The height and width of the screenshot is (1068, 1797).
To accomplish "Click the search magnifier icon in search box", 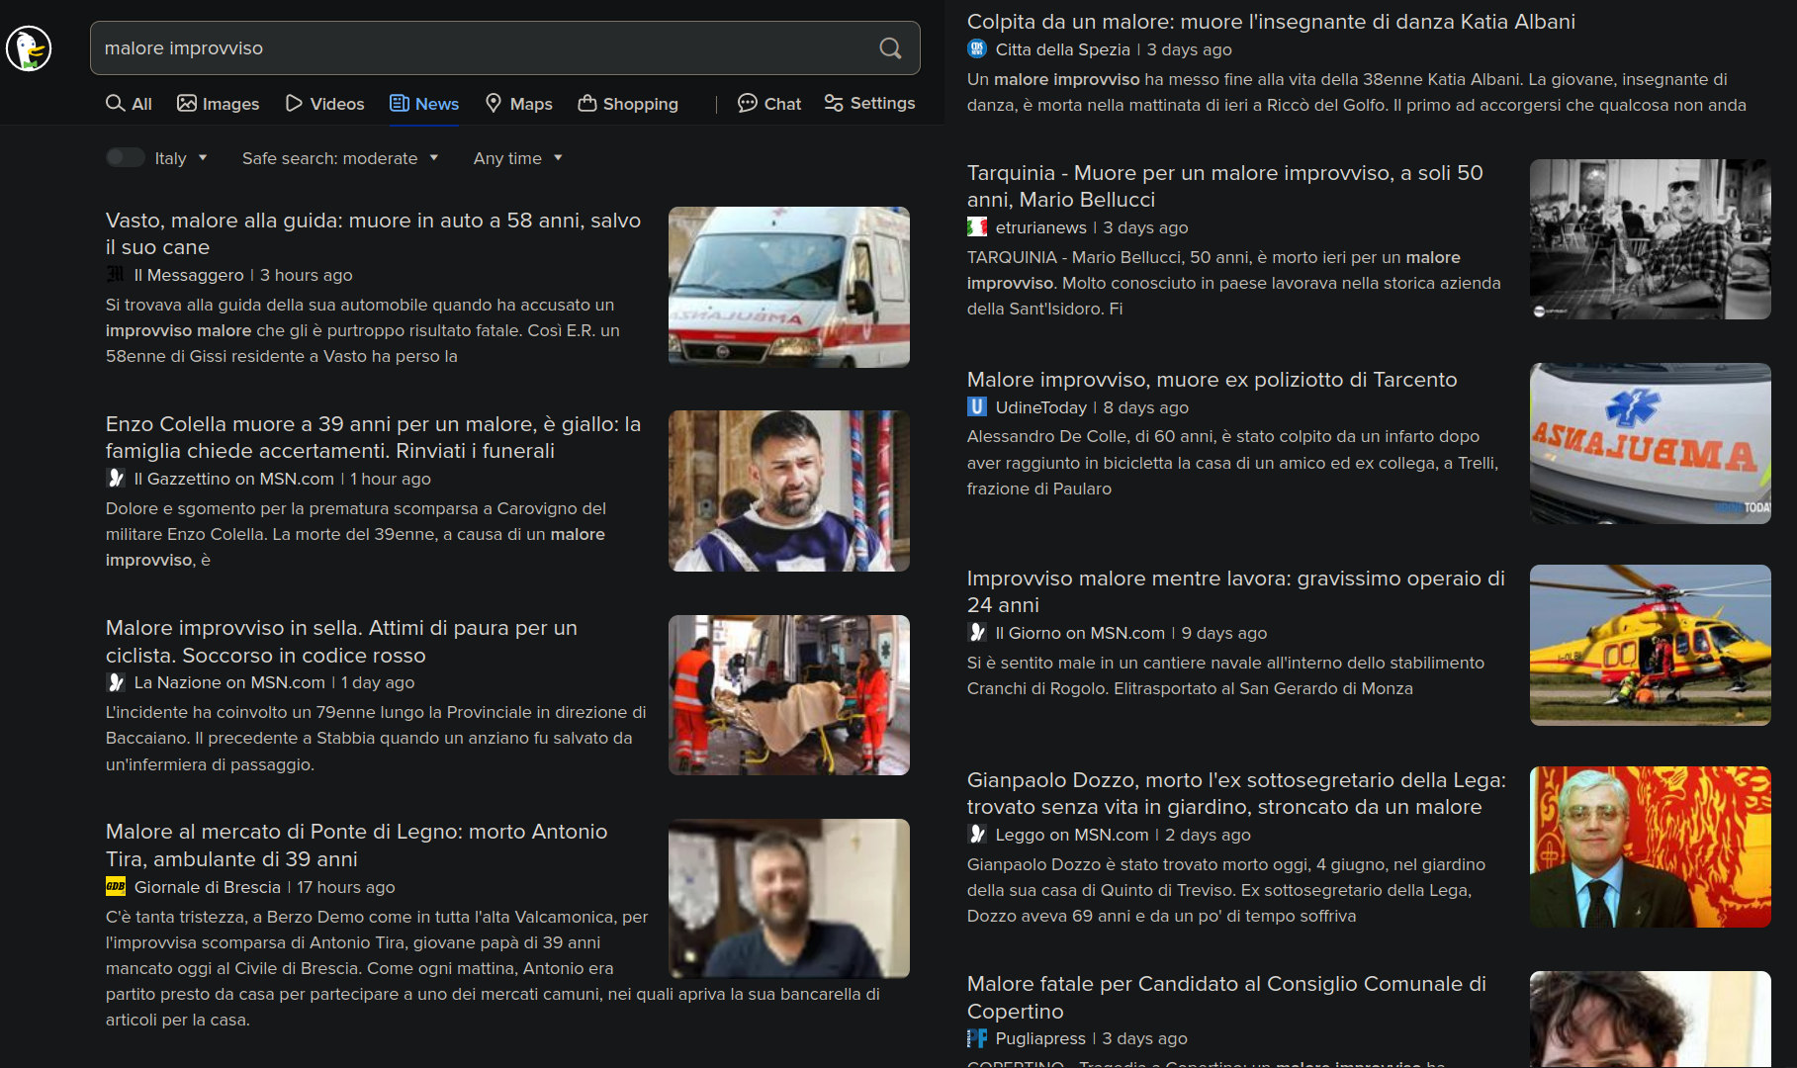I will click(890, 48).
